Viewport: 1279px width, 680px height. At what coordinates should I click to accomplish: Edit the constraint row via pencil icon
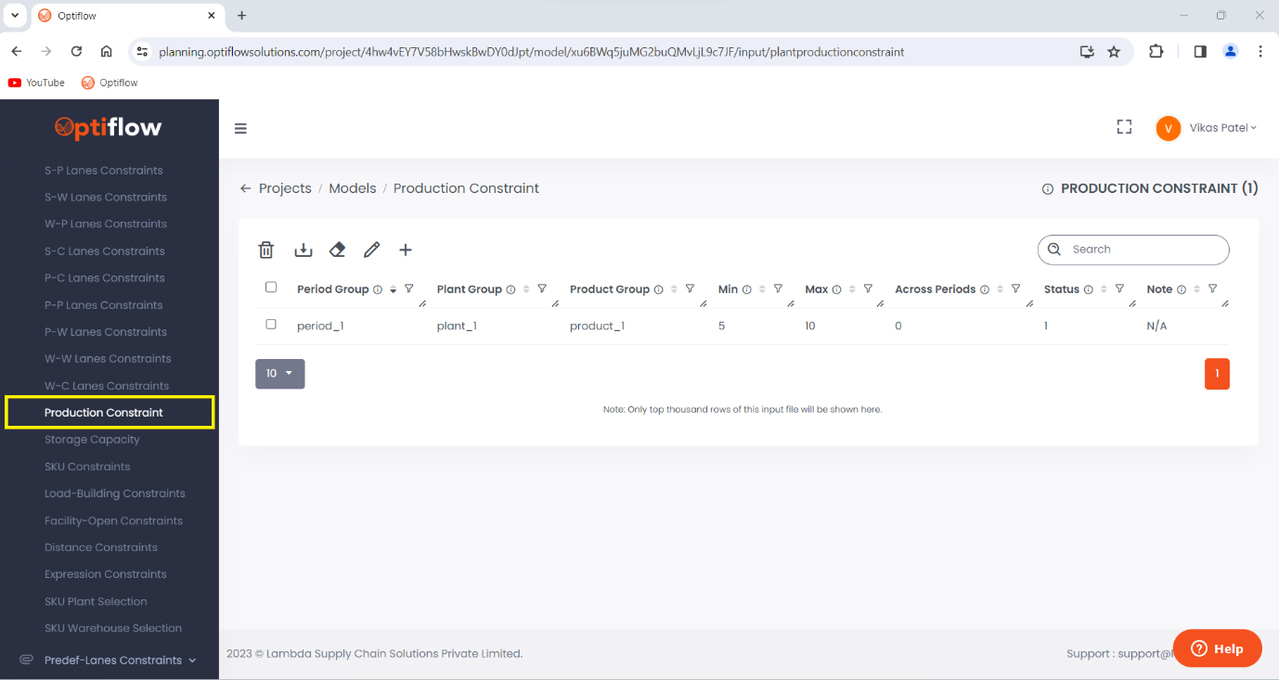coord(371,250)
